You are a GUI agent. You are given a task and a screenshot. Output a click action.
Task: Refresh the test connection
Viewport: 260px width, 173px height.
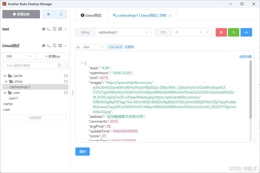pos(55,29)
